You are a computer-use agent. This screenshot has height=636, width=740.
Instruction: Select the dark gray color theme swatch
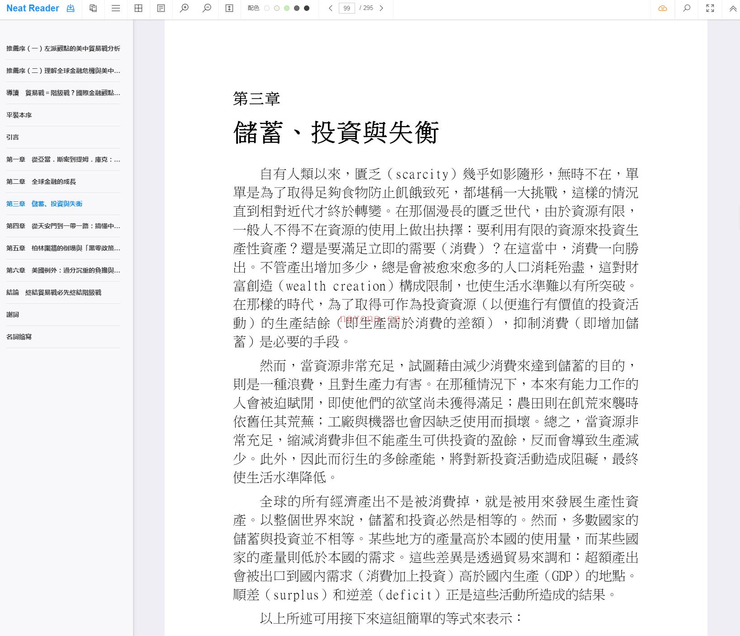coord(297,8)
